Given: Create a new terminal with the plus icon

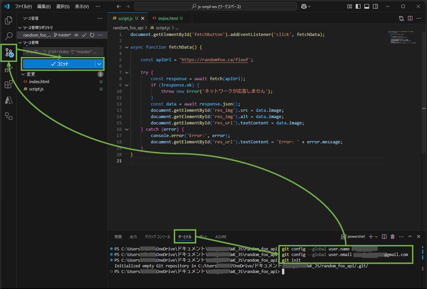Looking at the screenshot, I should point(371,236).
